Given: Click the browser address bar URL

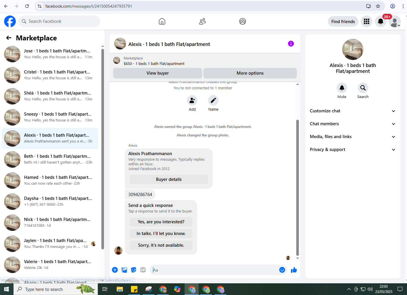Looking at the screenshot, I should point(88,6).
